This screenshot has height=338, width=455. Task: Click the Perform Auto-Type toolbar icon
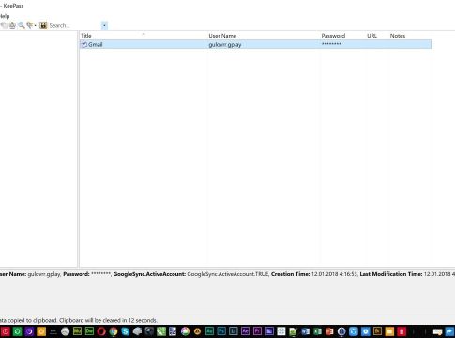click(12, 25)
